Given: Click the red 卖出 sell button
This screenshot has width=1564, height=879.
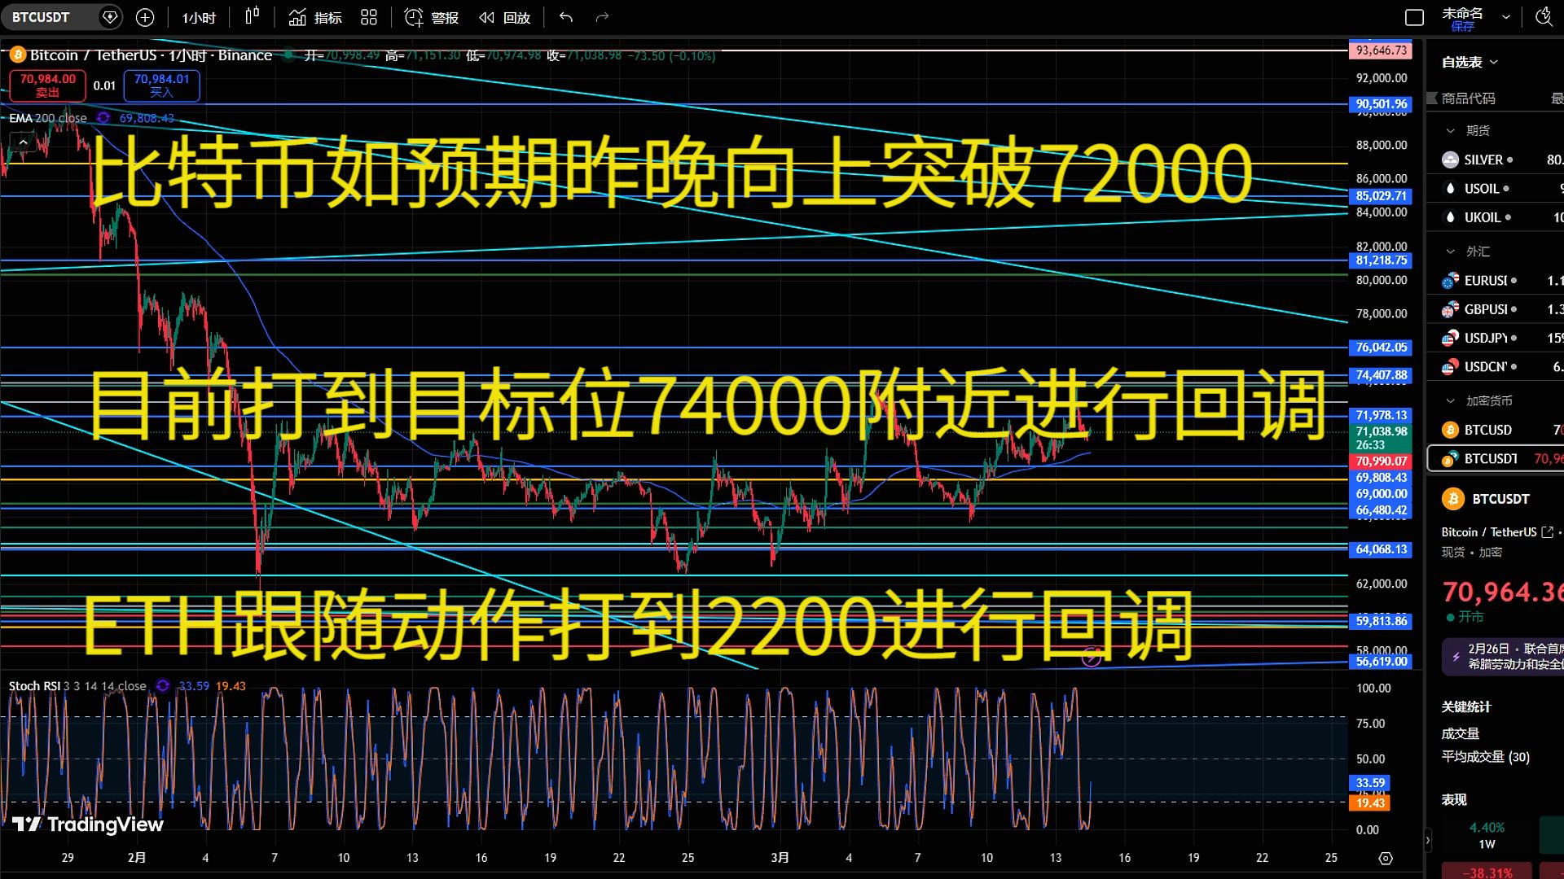Looking at the screenshot, I should 46,85.
